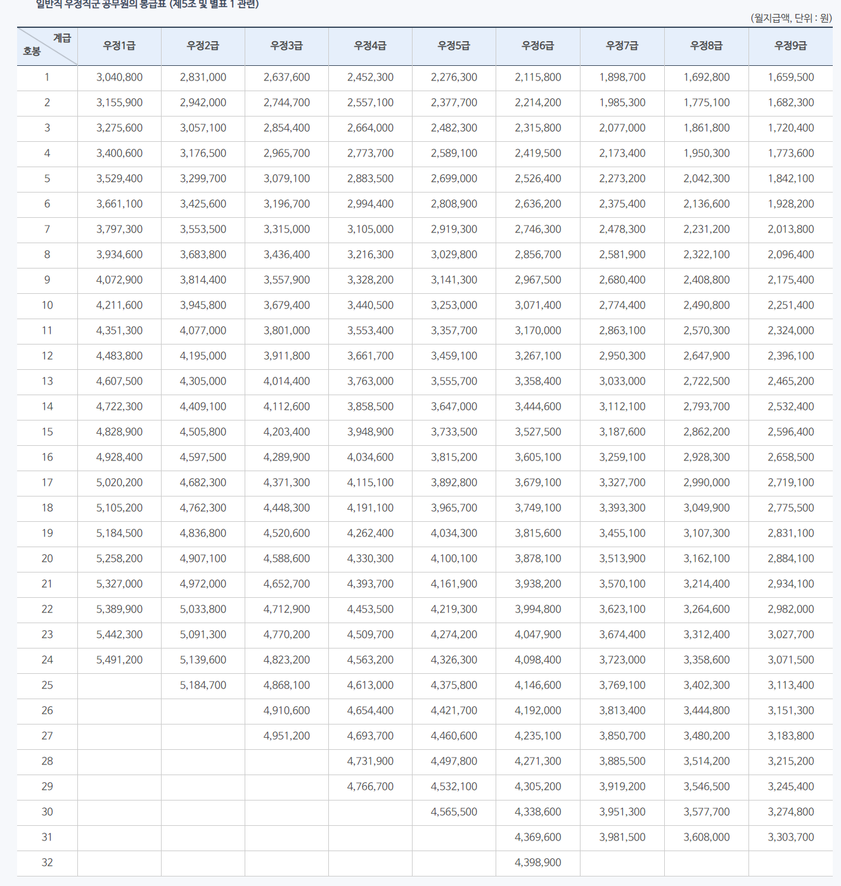The height and width of the screenshot is (886, 841).
Task: Click the cell showing 2,596,400
Action: [791, 432]
